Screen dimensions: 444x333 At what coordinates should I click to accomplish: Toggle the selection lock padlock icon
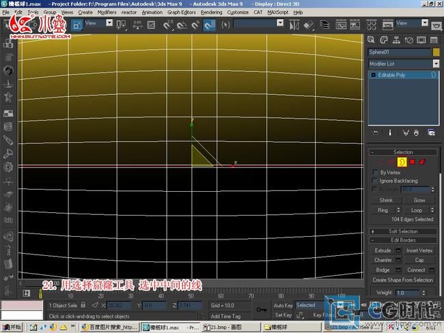click(x=83, y=305)
